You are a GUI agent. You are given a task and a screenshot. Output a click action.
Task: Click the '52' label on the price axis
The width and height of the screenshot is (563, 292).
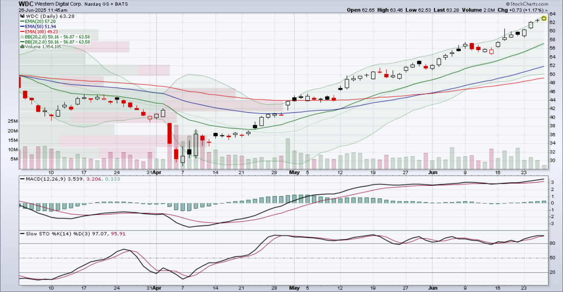pos(553,66)
